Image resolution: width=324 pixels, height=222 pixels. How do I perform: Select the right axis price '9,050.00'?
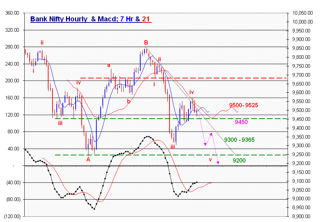click(x=301, y=190)
